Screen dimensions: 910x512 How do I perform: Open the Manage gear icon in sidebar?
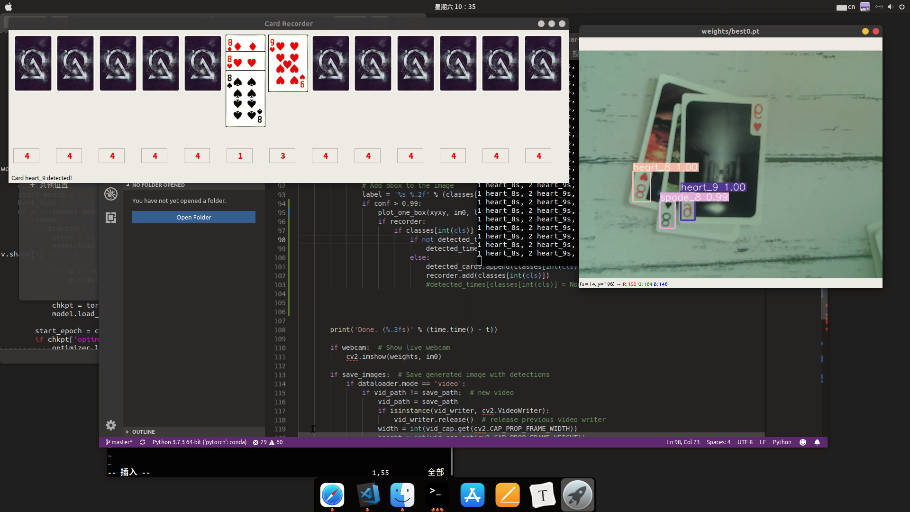[111, 425]
